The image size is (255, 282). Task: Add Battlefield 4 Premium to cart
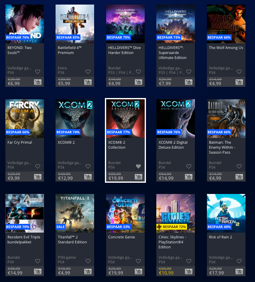click(x=88, y=82)
